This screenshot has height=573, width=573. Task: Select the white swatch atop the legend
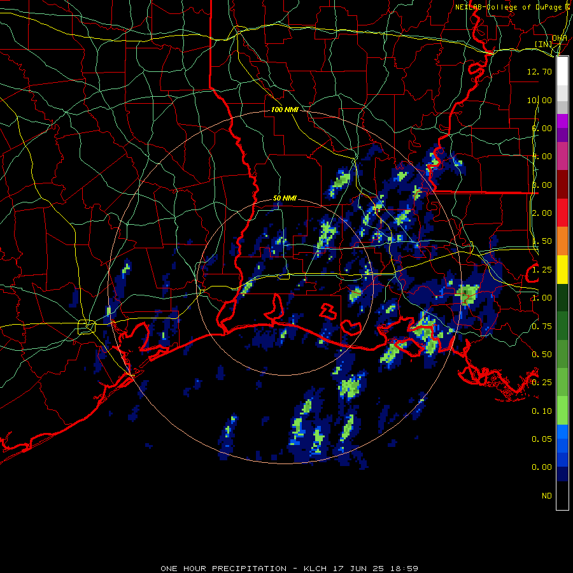[562, 71]
